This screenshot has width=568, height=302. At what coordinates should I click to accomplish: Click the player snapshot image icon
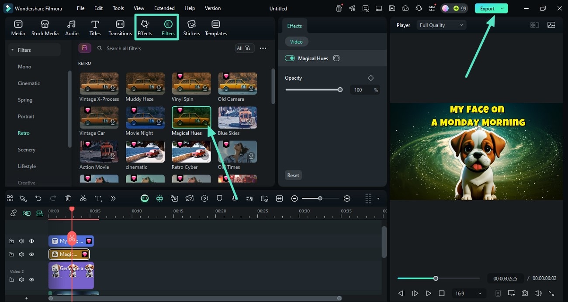click(551, 25)
